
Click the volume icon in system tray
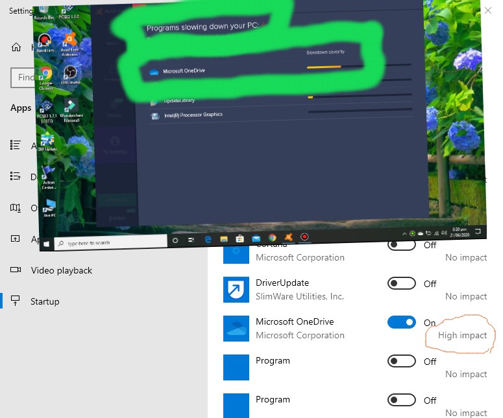(x=444, y=233)
